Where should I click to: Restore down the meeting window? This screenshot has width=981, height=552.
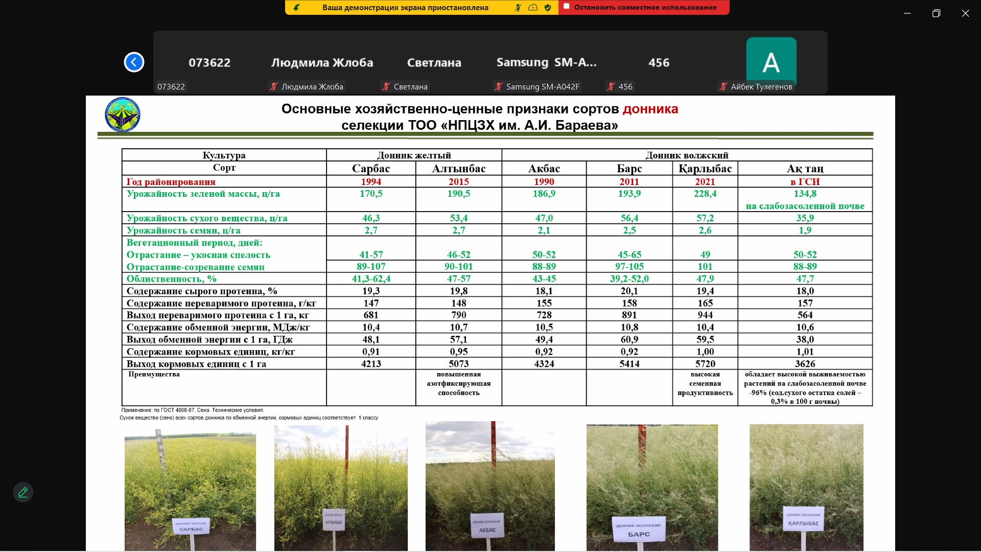tap(936, 14)
